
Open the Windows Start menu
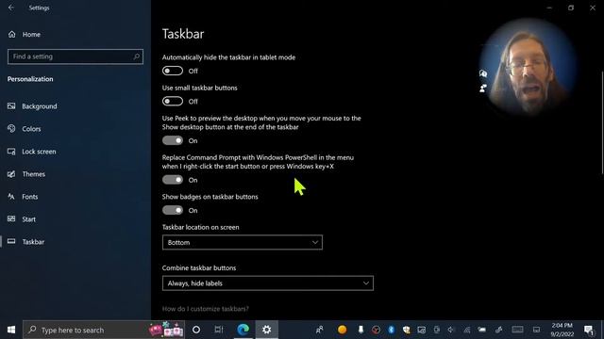click(x=11, y=330)
